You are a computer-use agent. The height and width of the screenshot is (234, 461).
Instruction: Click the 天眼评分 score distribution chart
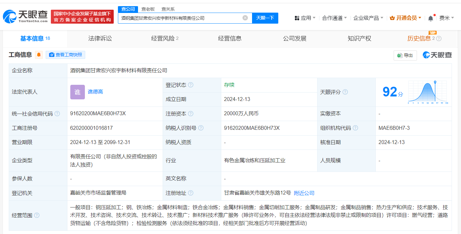pyautogui.click(x=428, y=92)
